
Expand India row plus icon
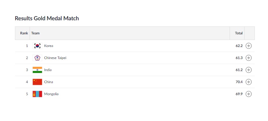[x=249, y=70]
